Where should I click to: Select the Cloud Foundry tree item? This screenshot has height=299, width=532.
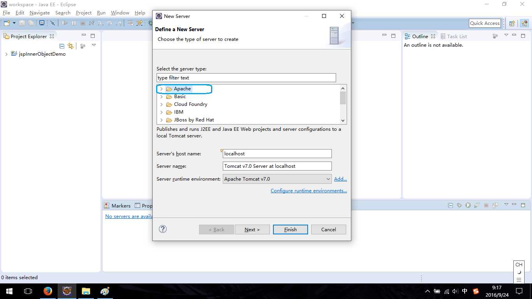click(190, 104)
